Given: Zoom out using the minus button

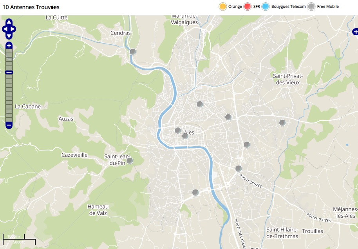Looking at the screenshot, I should (x=9, y=125).
